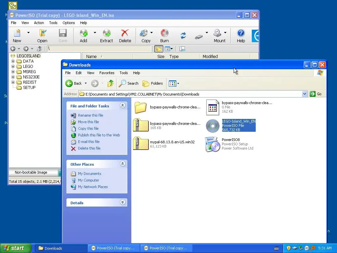Viewport: 337px width, 253px height.
Task: Open the New dropdown arrow in PowerISO
Action: [x=28, y=33]
